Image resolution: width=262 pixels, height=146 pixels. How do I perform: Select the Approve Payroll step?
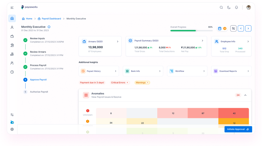38,79
